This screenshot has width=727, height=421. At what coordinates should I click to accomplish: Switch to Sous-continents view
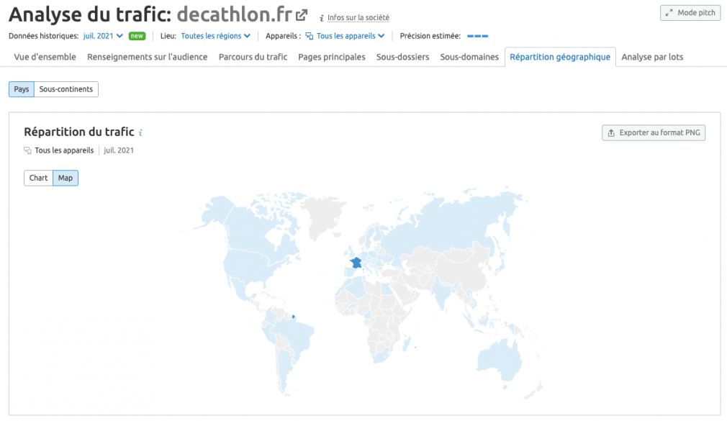[x=66, y=89]
